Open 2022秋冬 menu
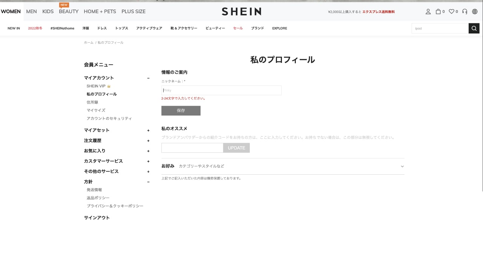This screenshot has width=483, height=271. (x=35, y=28)
